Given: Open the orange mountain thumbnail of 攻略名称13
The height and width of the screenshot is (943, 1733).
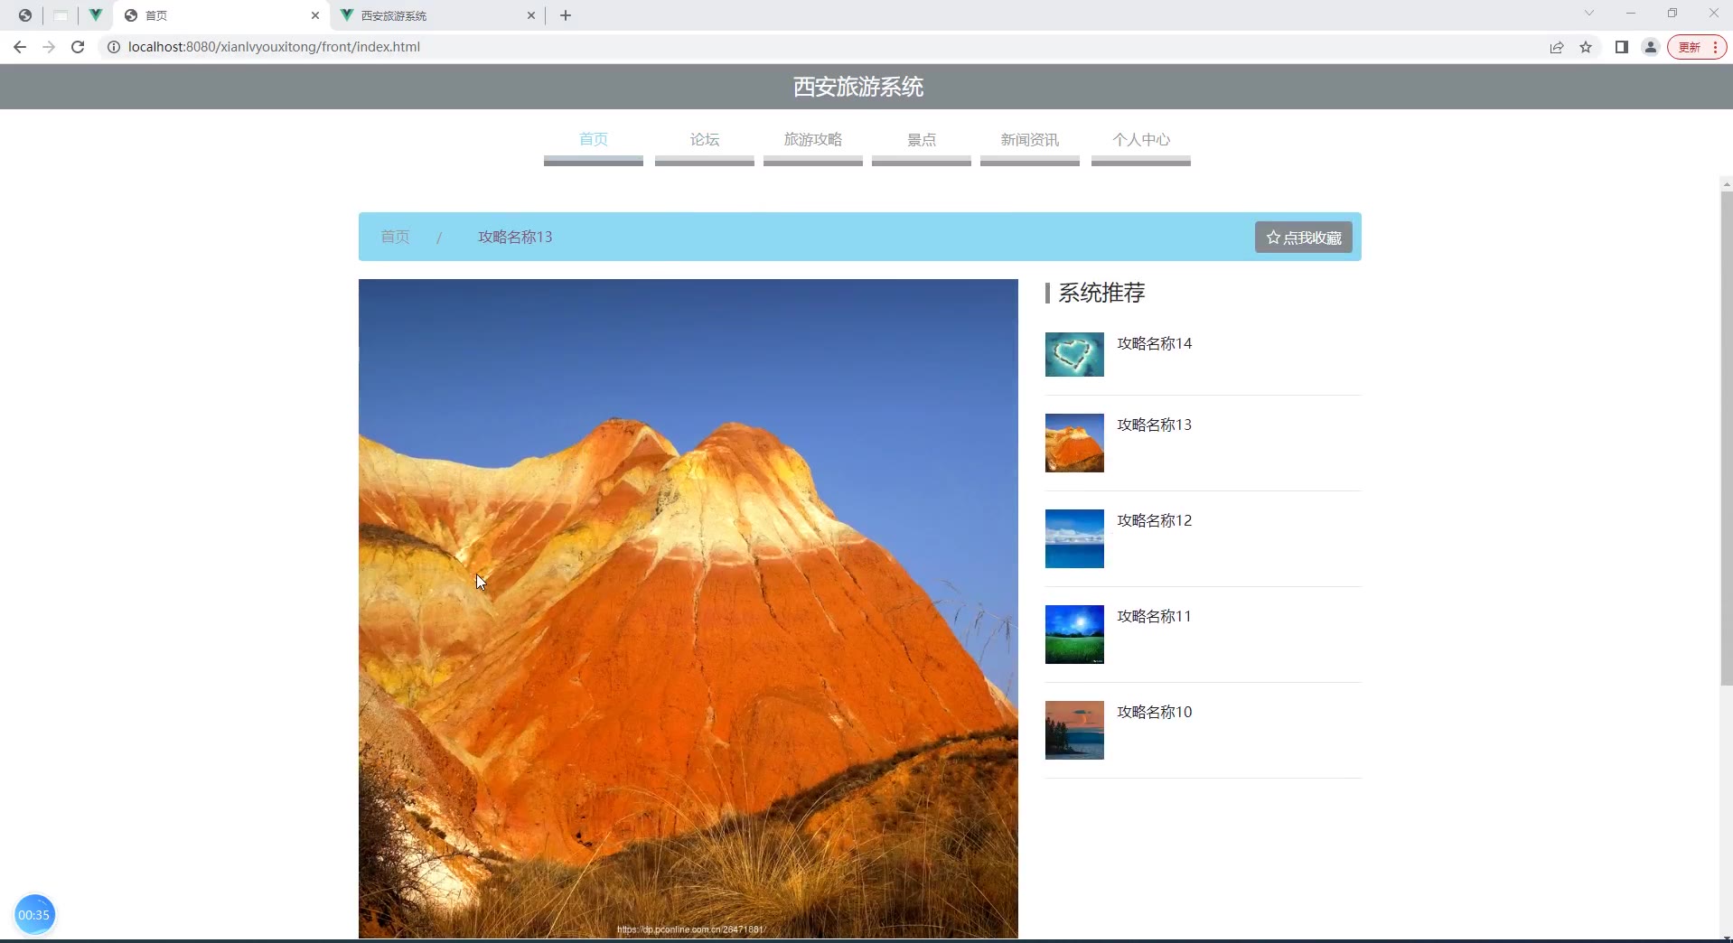Looking at the screenshot, I should (x=1074, y=443).
